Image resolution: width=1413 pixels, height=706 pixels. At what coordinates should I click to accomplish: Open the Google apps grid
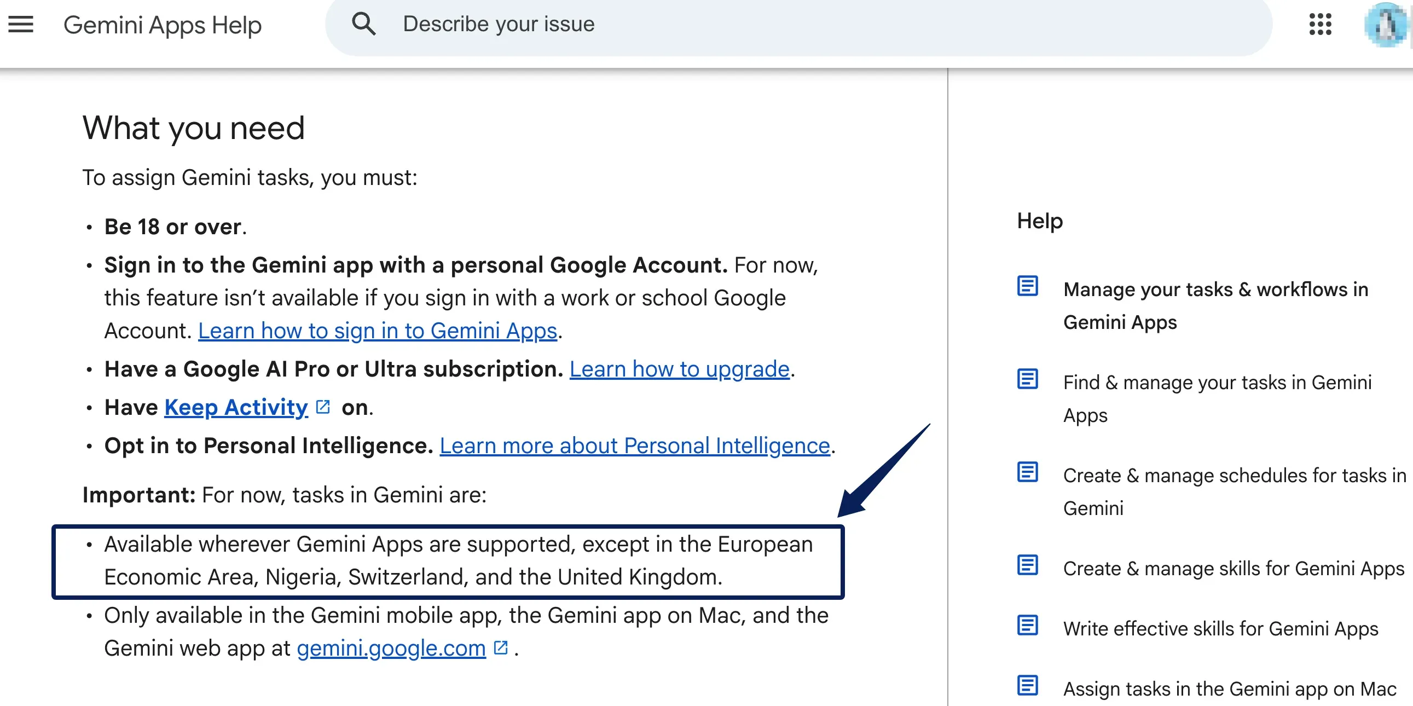1320,24
